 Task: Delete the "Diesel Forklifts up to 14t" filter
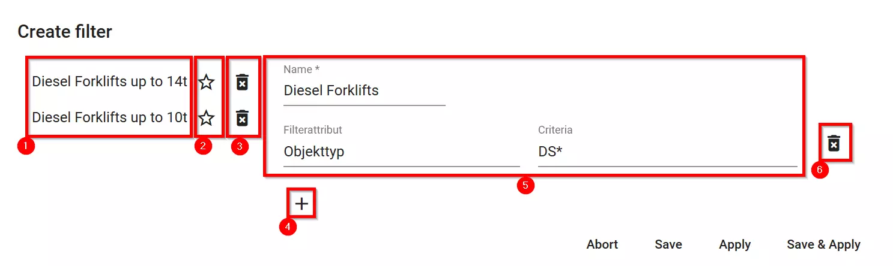point(242,82)
